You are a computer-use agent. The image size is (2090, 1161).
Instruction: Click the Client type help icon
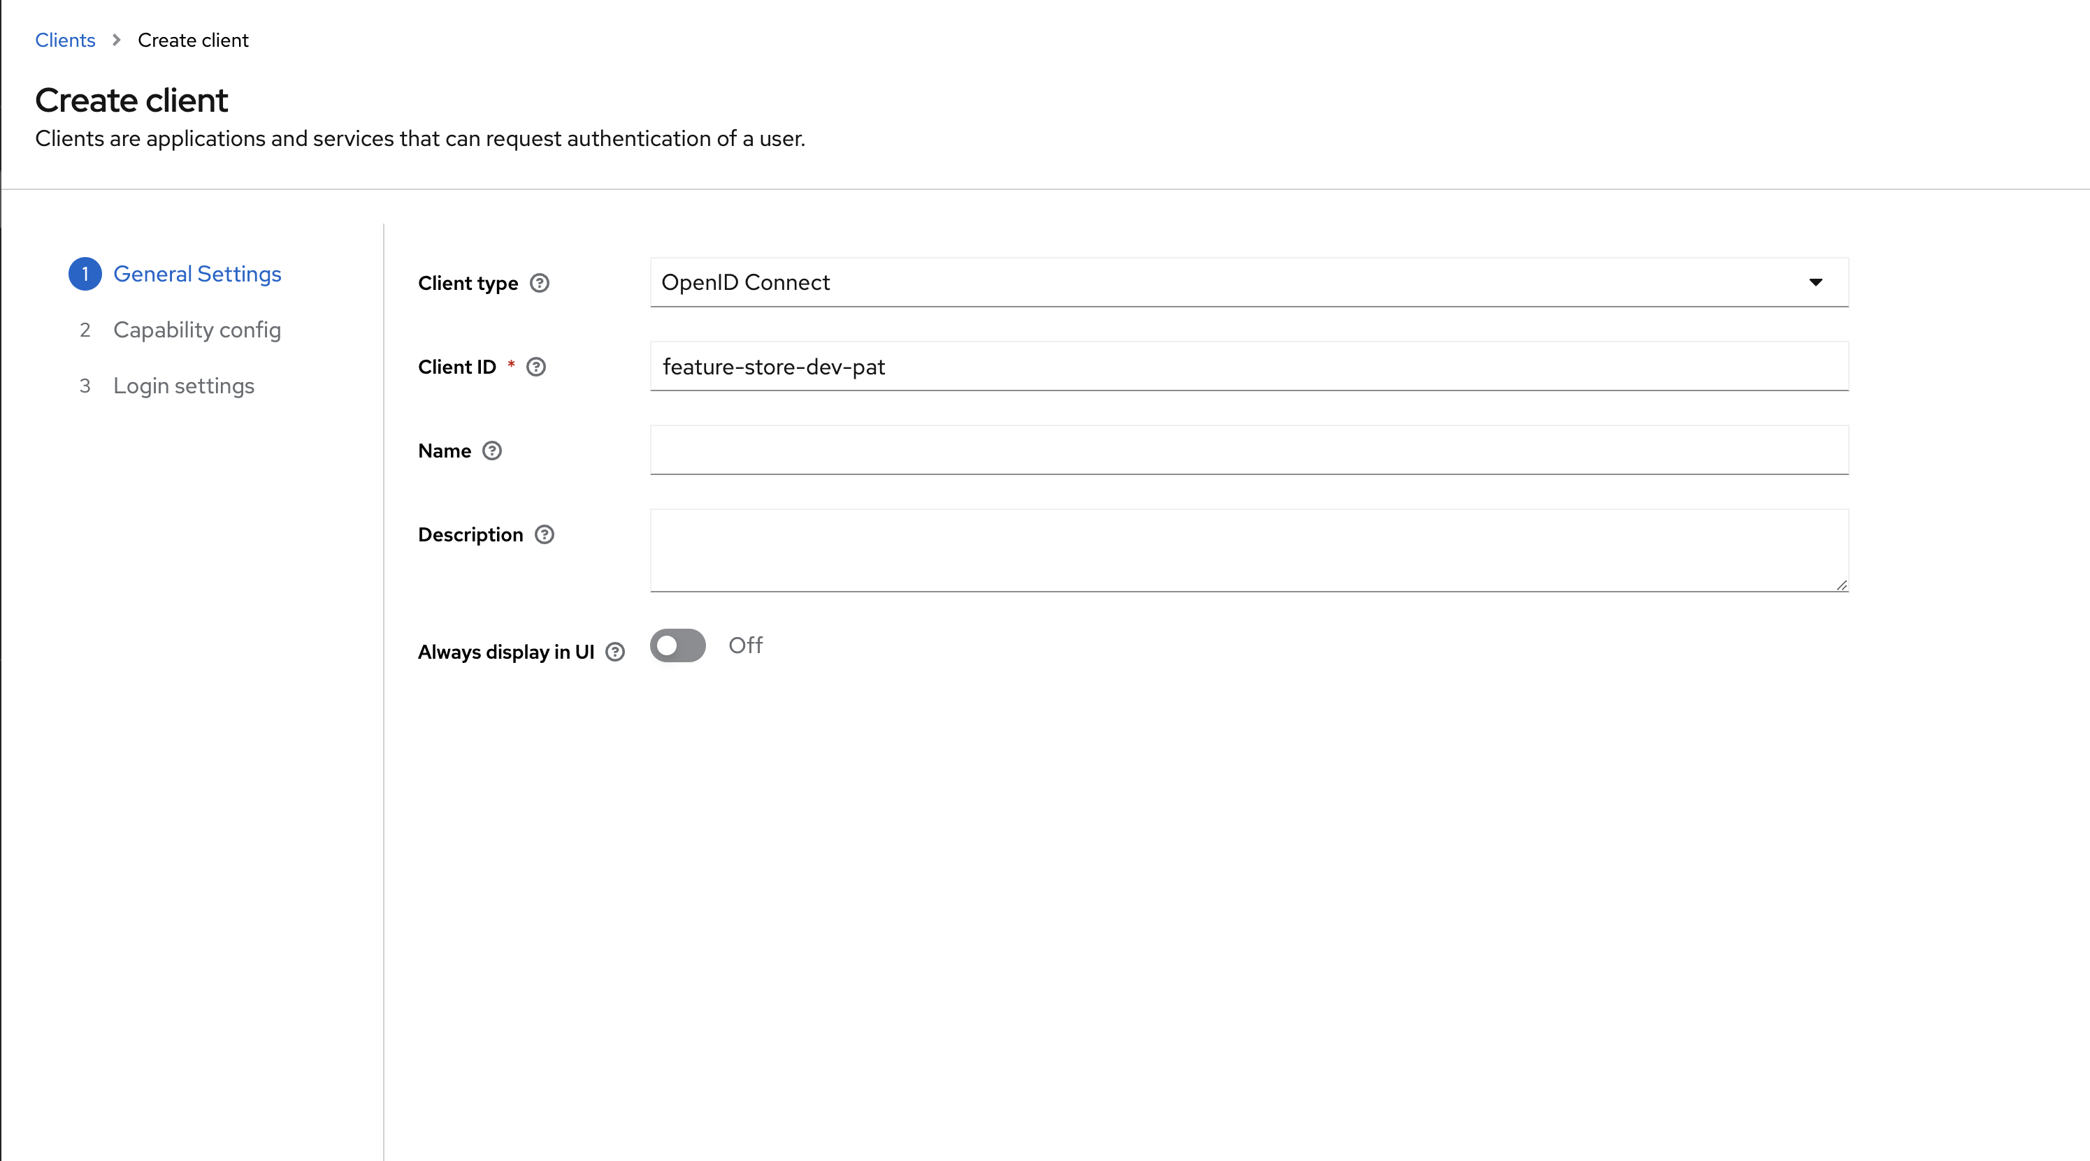[x=540, y=283]
